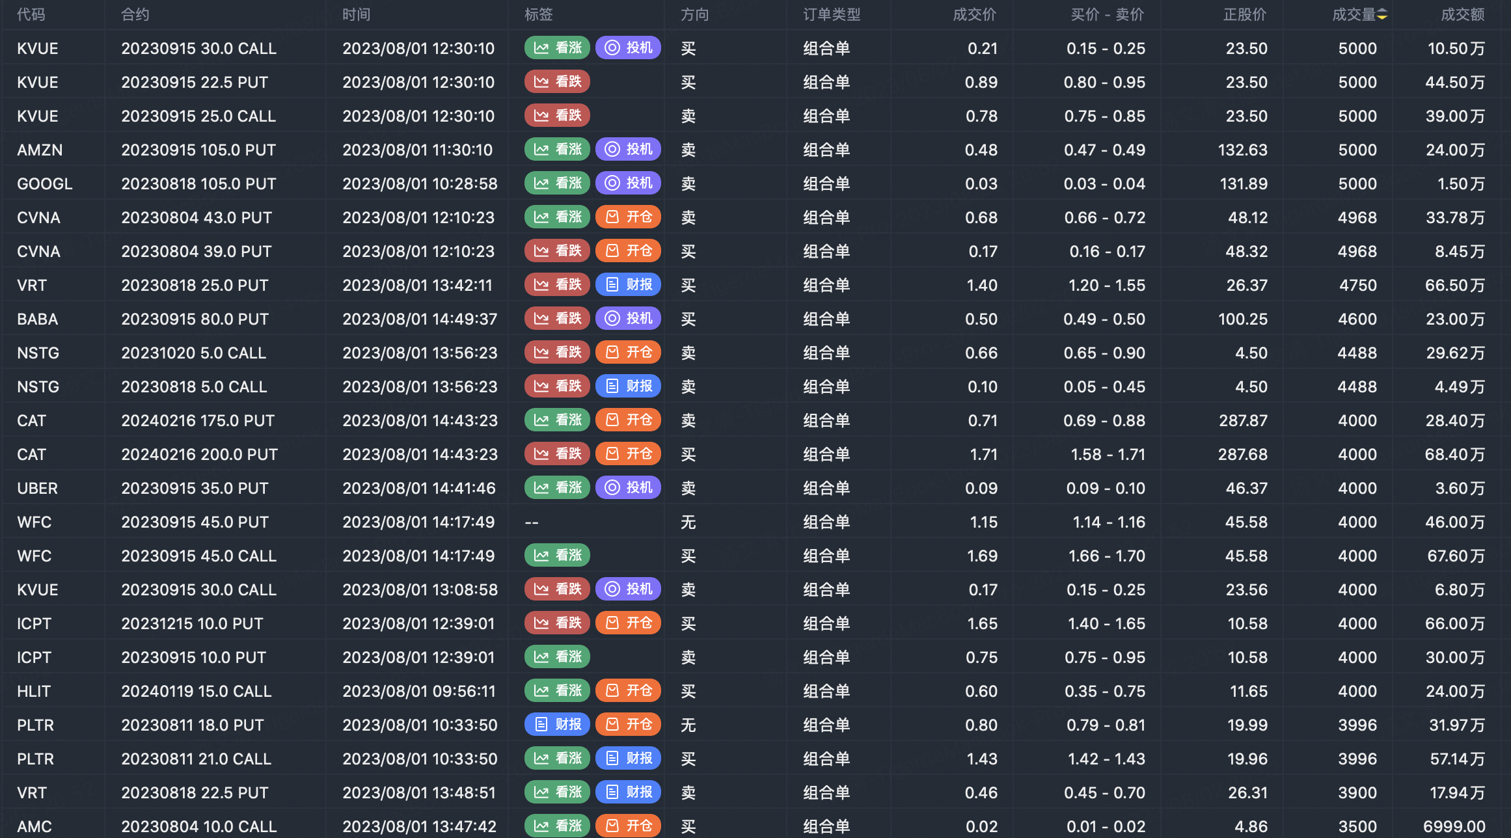Click the stock price 100.25 cell
This screenshot has height=838, width=1511.
pos(1243,319)
